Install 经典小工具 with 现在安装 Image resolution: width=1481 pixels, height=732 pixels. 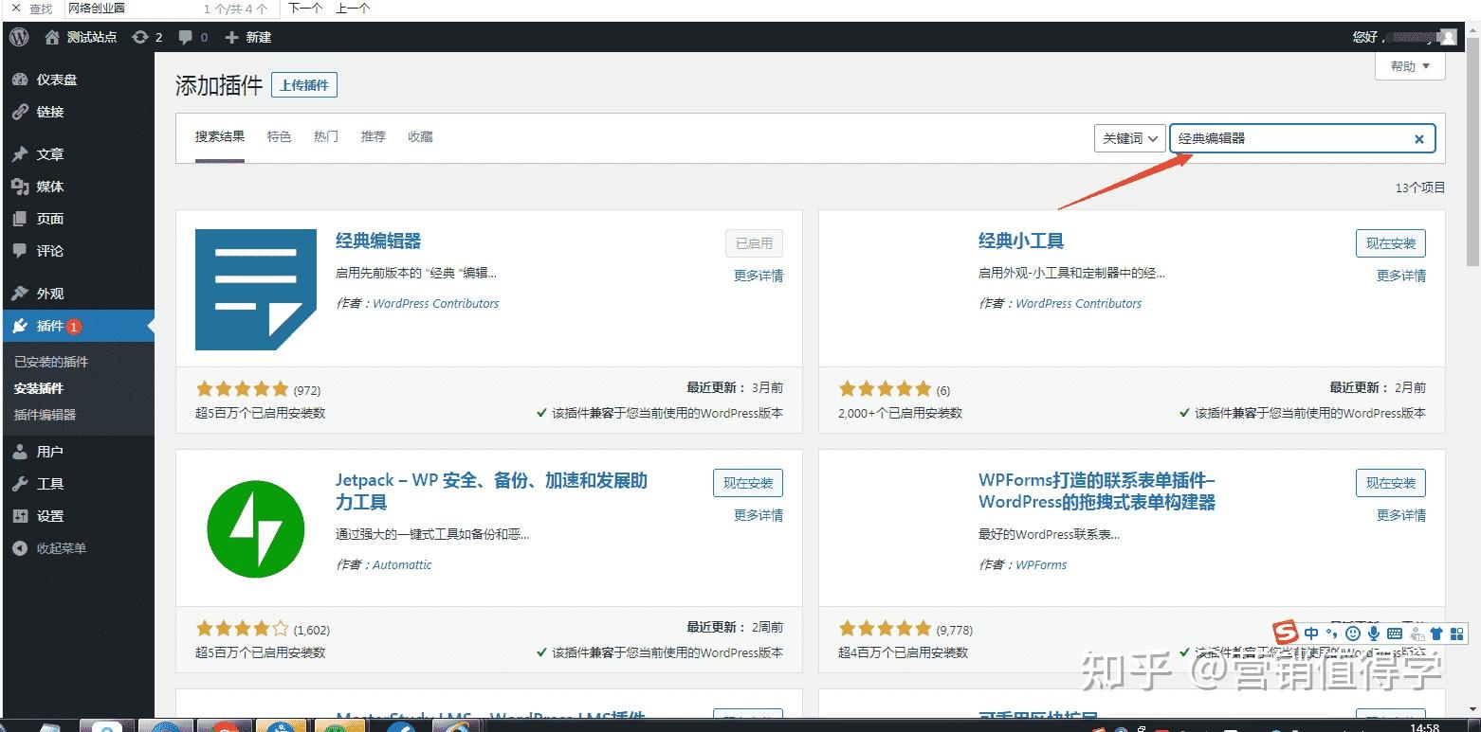pyautogui.click(x=1390, y=243)
